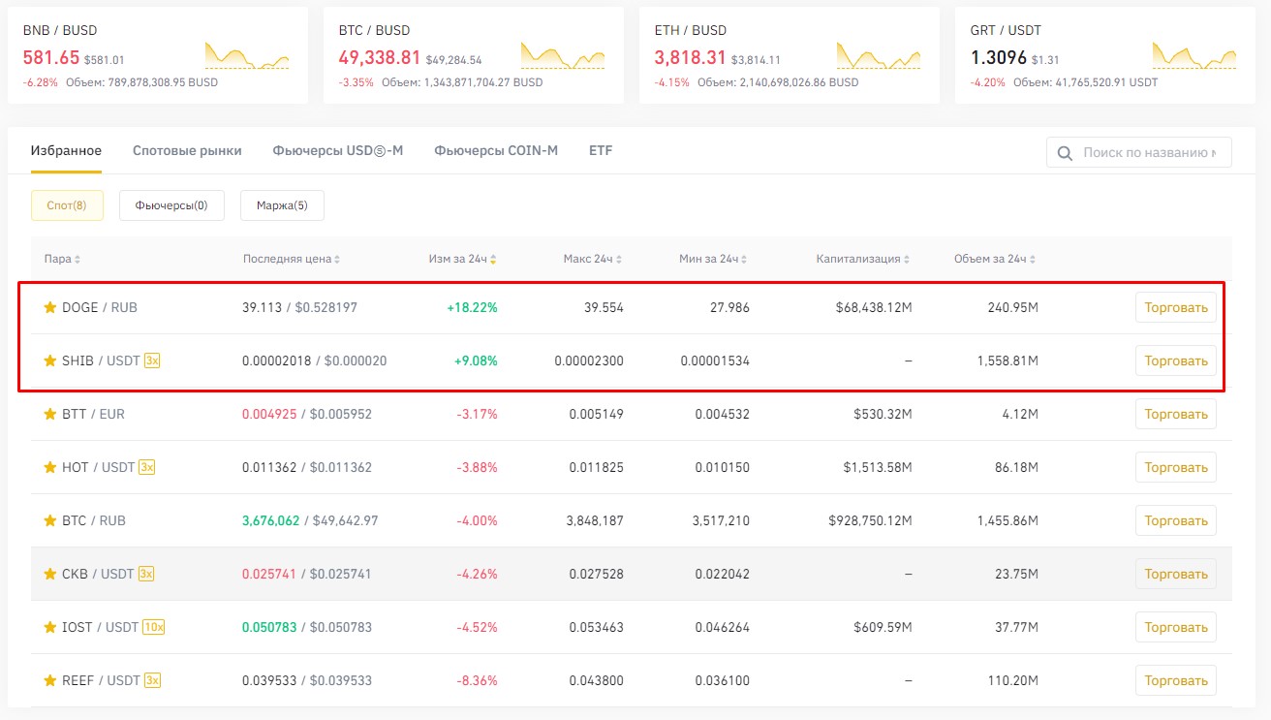Unfavorite DOGE / RUB with its star

[x=50, y=307]
